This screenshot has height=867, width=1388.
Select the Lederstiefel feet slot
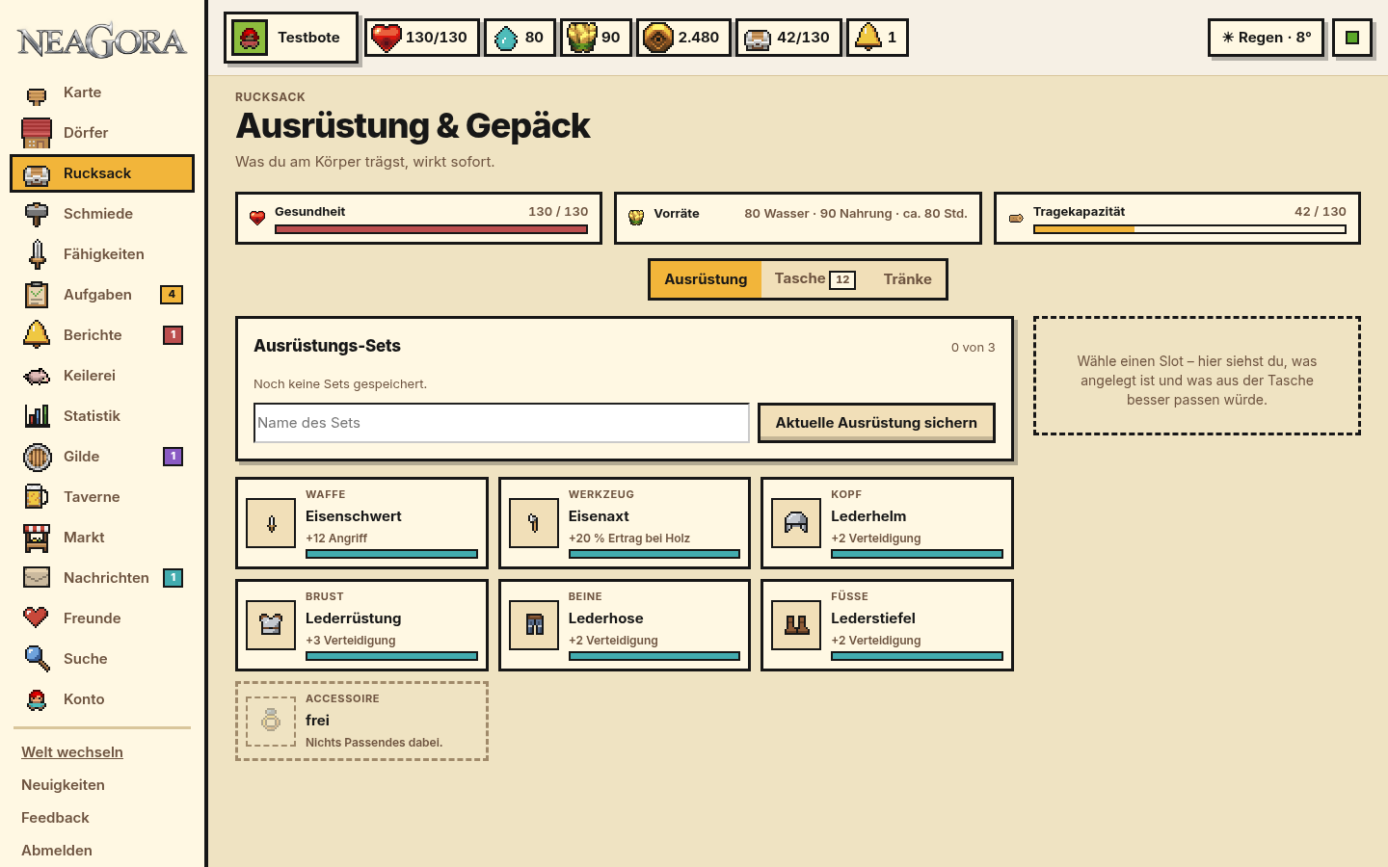(x=887, y=625)
